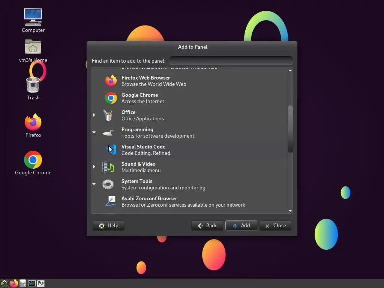The image size is (384, 288).
Task: Select "Office Applications" description text
Action: coord(143,119)
